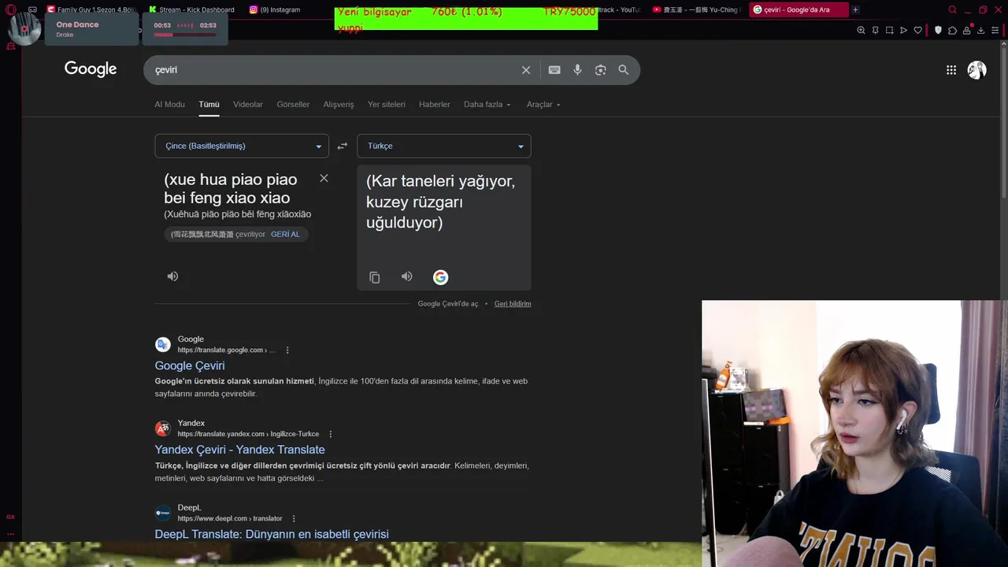Open the easy setup menu icon
The image size is (1008, 567).
click(995, 30)
